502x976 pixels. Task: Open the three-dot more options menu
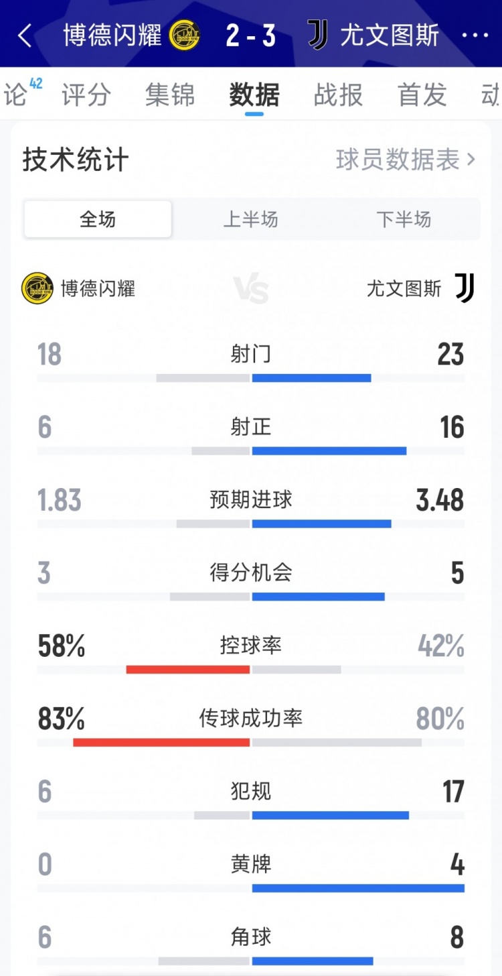[x=475, y=36]
